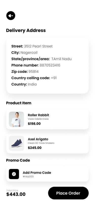
Task: Place the order with Place Order button
Action: click(x=68, y=193)
